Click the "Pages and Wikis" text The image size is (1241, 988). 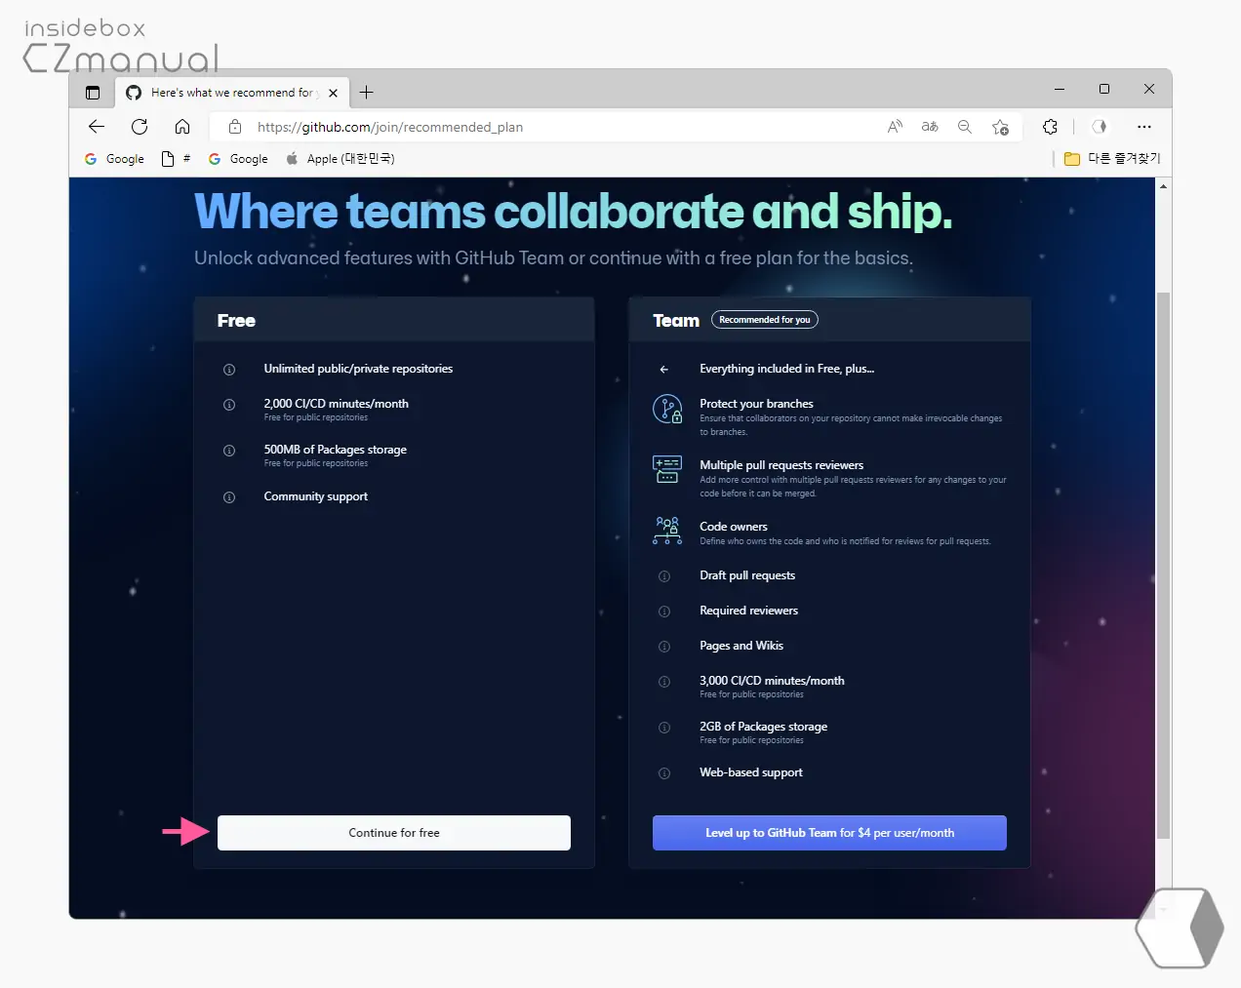tap(741, 646)
